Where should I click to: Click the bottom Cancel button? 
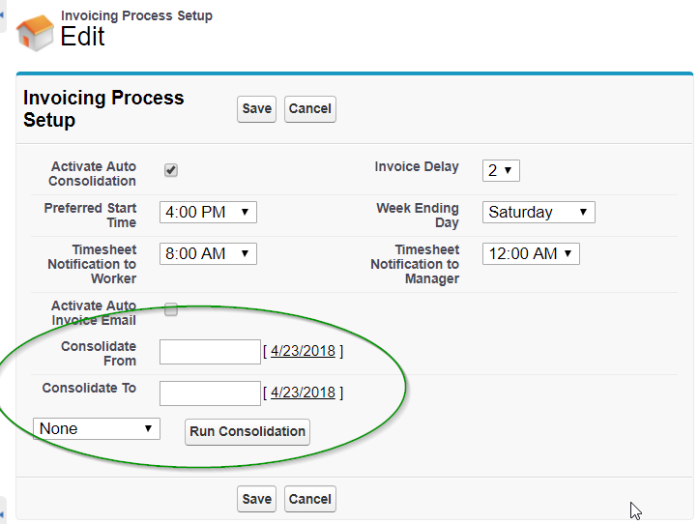coord(310,499)
